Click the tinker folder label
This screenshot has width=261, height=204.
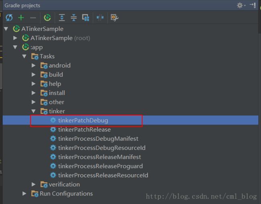57,111
